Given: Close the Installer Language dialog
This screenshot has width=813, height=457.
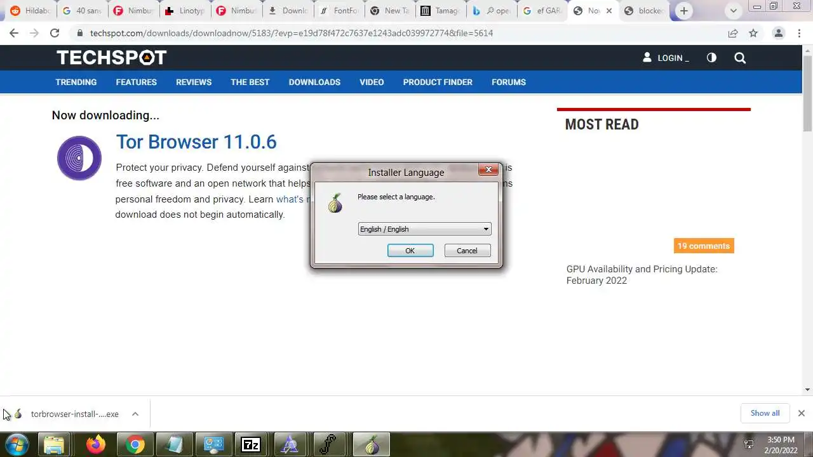Looking at the screenshot, I should pos(488,169).
